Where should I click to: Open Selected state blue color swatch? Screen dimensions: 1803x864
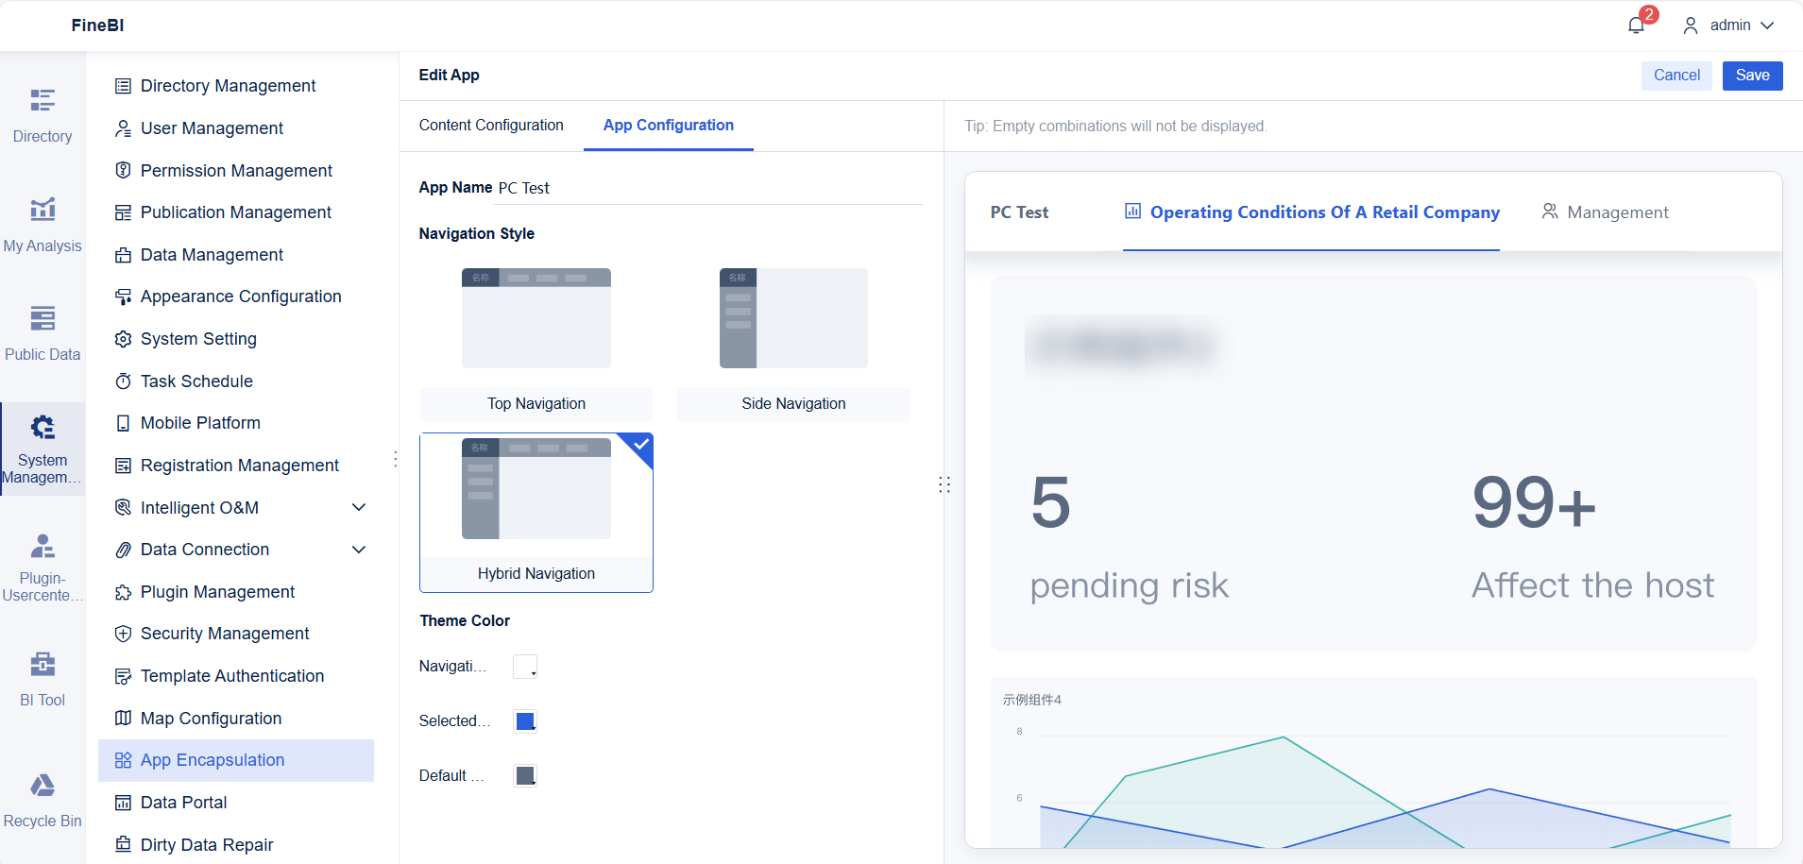pos(525,721)
